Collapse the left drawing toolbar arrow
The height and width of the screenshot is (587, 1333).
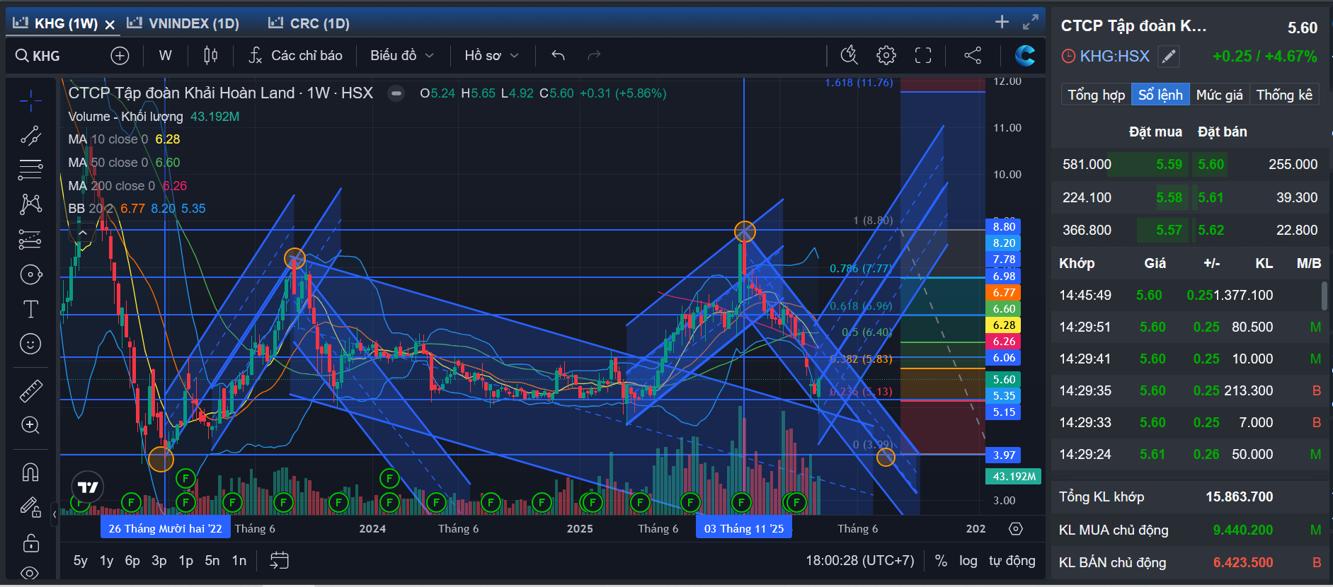55,514
